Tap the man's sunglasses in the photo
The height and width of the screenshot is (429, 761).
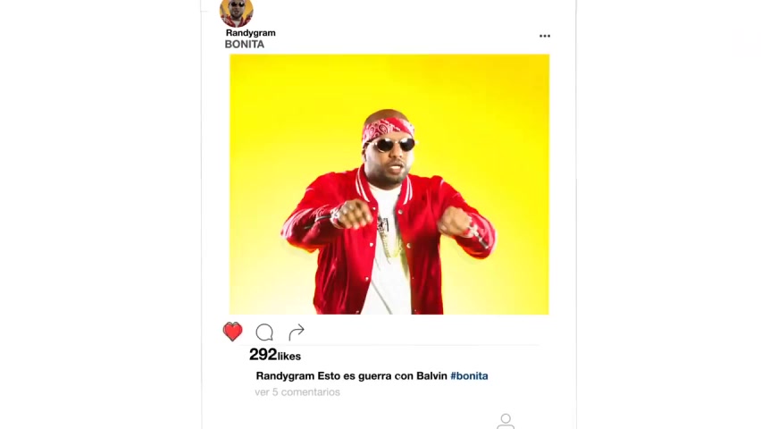tap(392, 144)
